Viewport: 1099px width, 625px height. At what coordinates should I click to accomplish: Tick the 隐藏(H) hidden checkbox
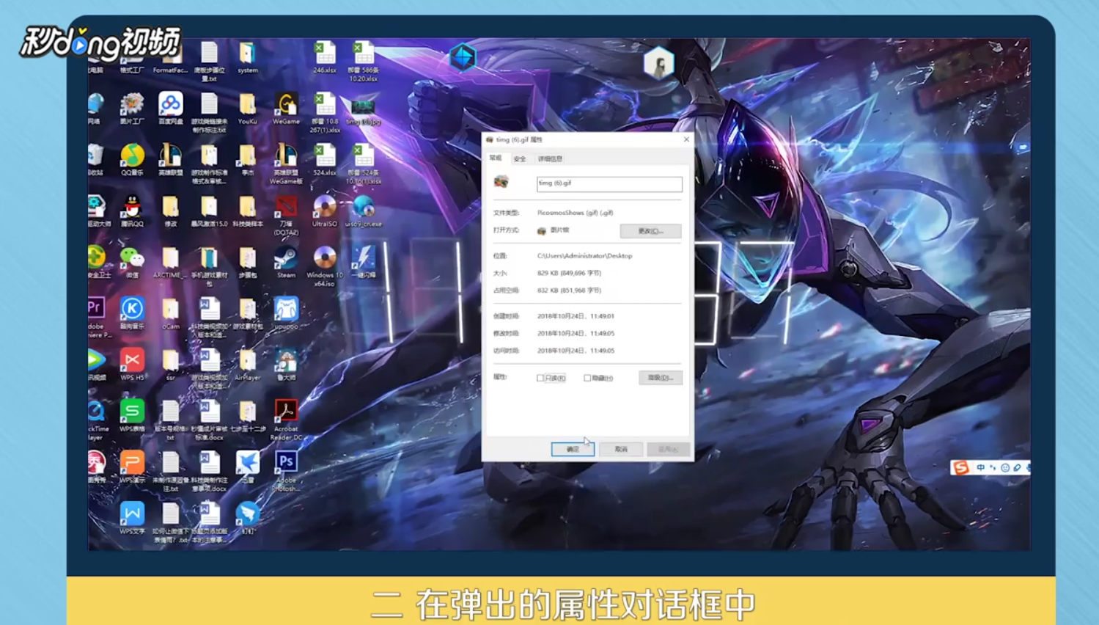point(587,378)
